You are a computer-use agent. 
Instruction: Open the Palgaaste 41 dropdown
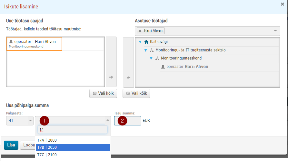20,121
